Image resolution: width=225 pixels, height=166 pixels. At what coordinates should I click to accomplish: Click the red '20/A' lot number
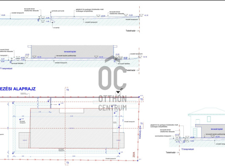pos(134,155)
